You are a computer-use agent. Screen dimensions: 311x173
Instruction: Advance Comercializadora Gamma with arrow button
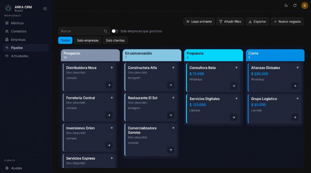(x=171, y=150)
